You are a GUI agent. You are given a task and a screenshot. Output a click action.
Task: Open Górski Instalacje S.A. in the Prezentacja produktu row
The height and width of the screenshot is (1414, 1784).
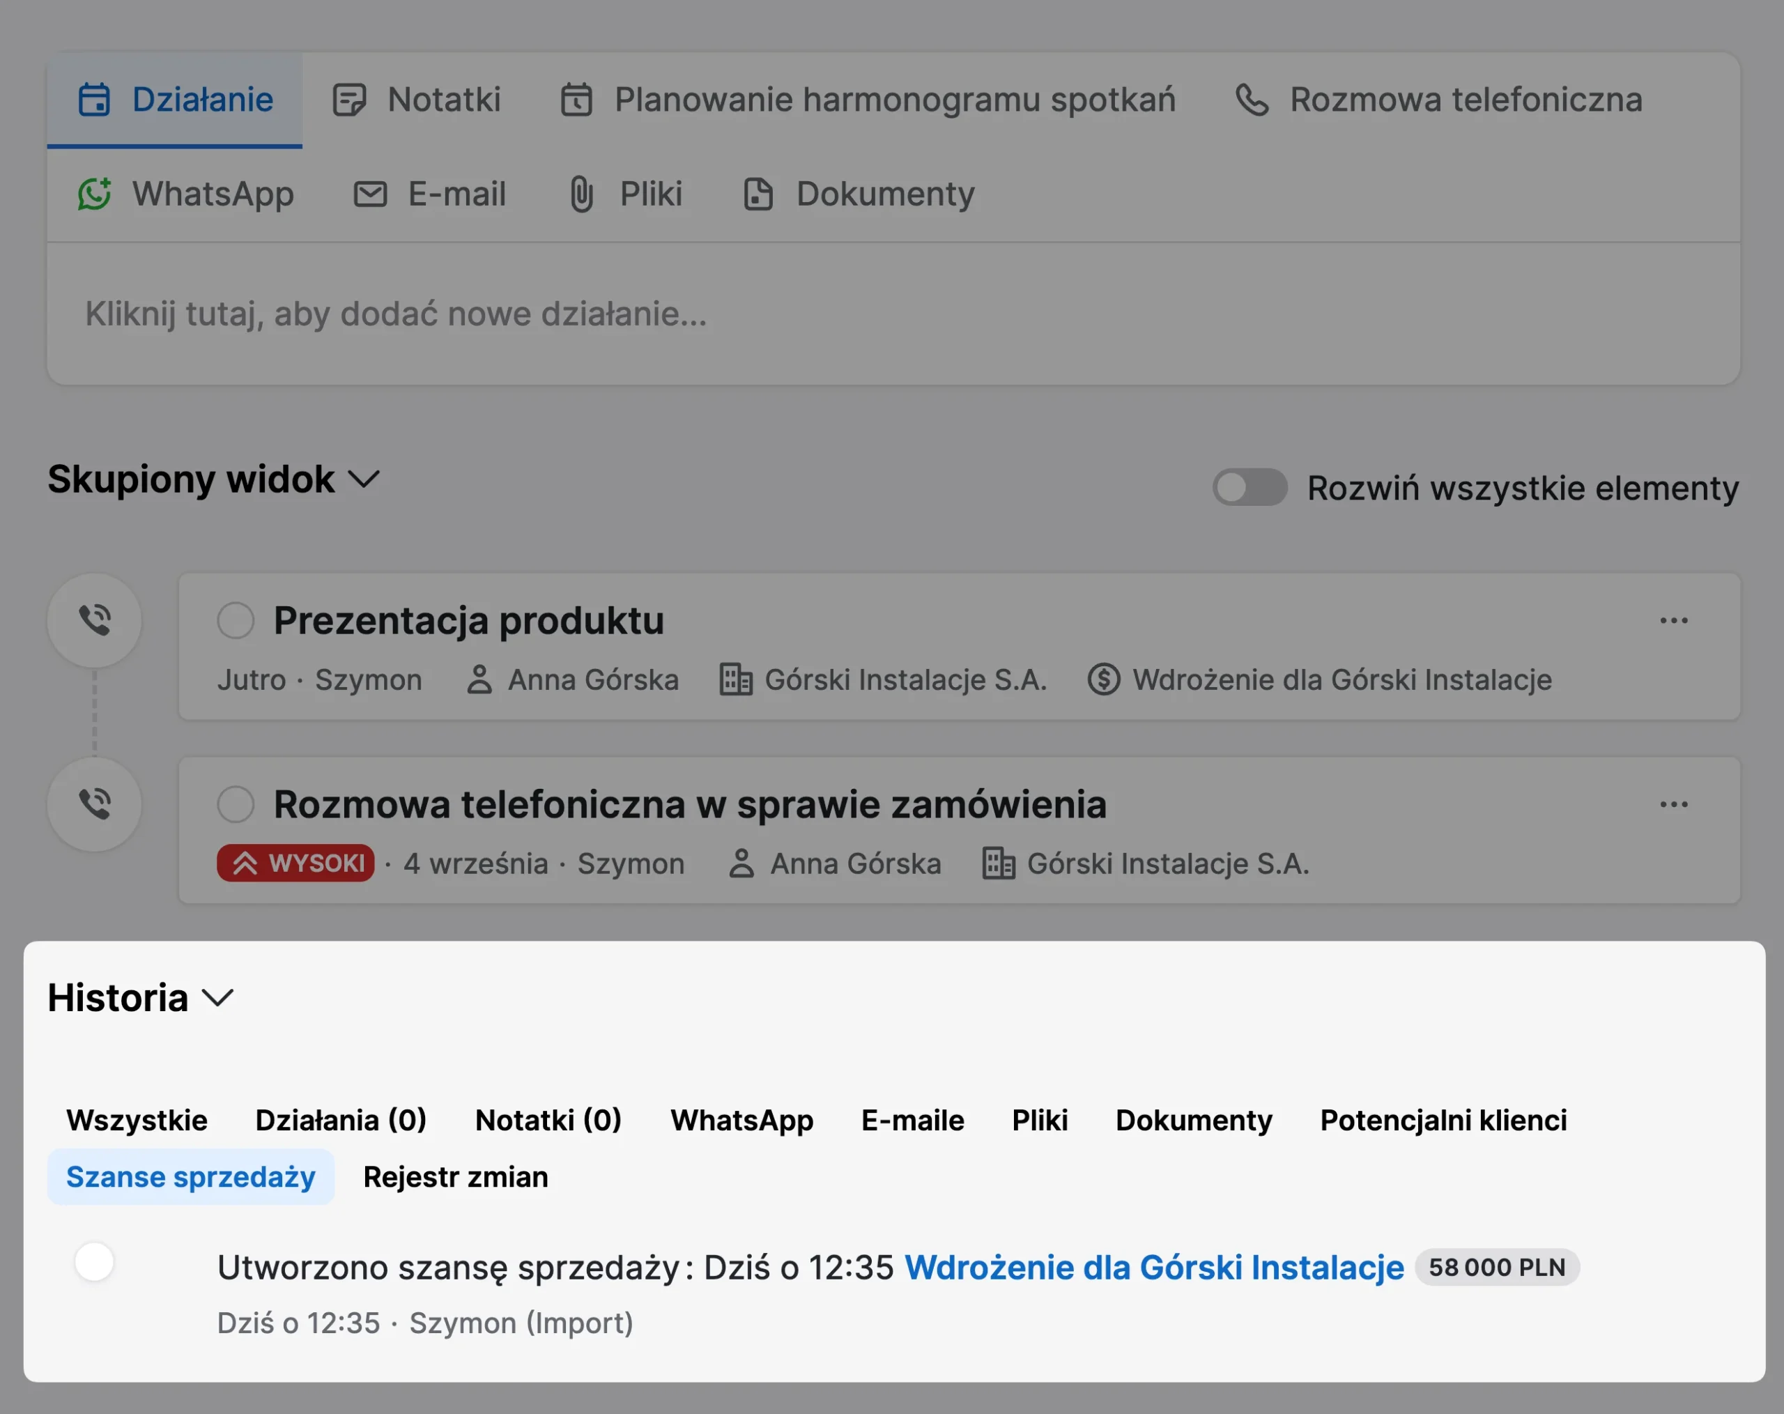tap(905, 679)
